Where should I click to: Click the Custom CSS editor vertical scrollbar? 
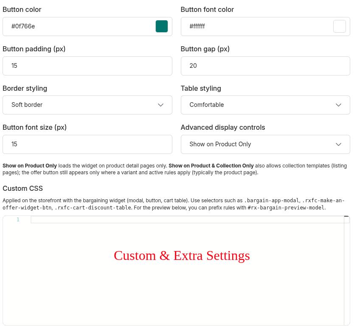347,271
